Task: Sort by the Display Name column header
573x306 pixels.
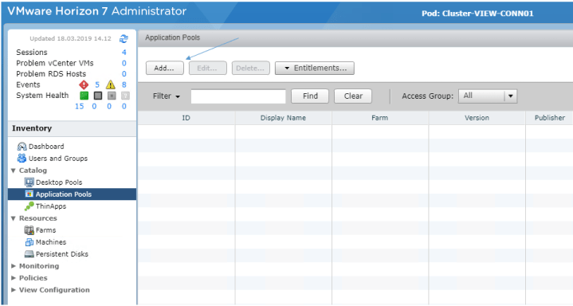Action: click(x=283, y=118)
